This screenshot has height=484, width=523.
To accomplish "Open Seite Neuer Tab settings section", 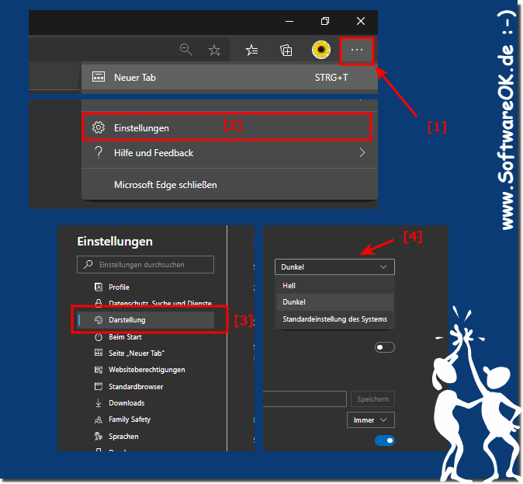I will pyautogui.click(x=145, y=353).
